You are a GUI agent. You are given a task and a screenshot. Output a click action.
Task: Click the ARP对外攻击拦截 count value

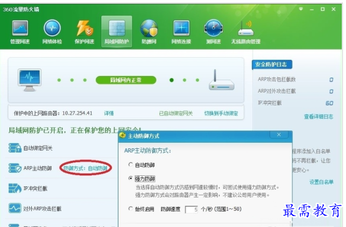[331, 92]
